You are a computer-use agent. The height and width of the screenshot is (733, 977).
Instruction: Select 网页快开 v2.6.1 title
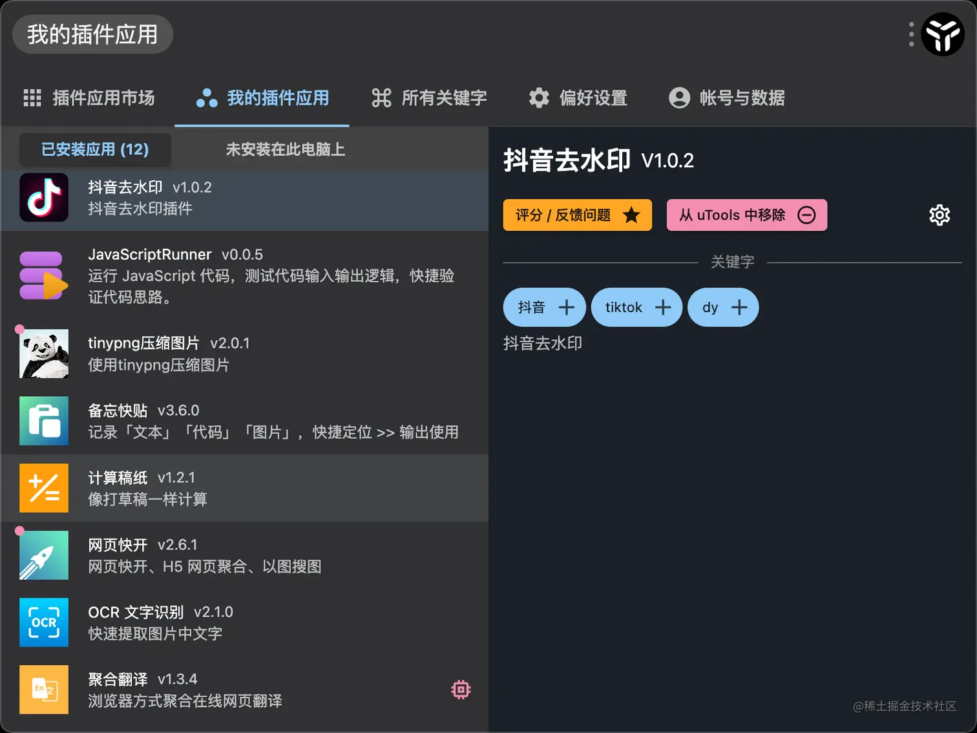click(143, 544)
